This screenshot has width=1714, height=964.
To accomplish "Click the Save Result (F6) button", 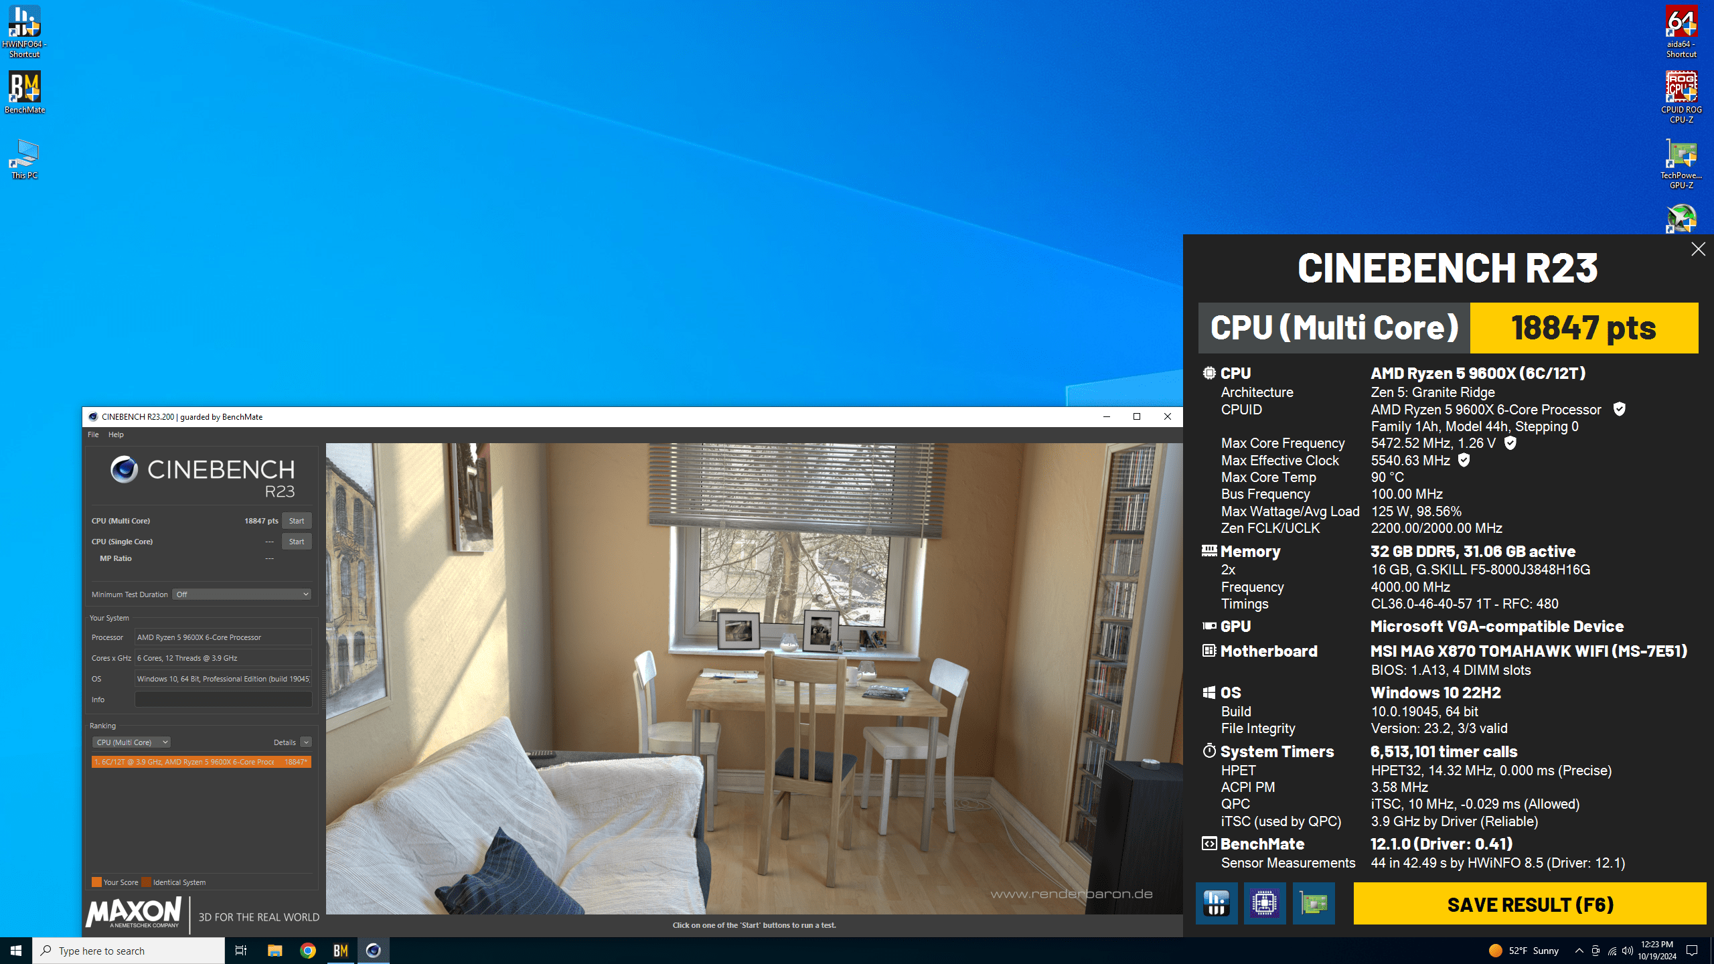I will [1529, 904].
